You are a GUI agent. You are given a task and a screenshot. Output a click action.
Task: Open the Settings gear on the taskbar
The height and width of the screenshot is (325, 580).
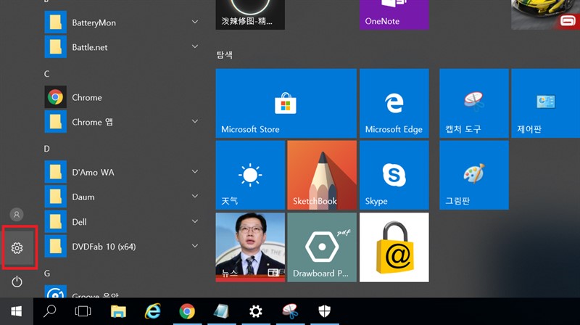click(x=256, y=311)
